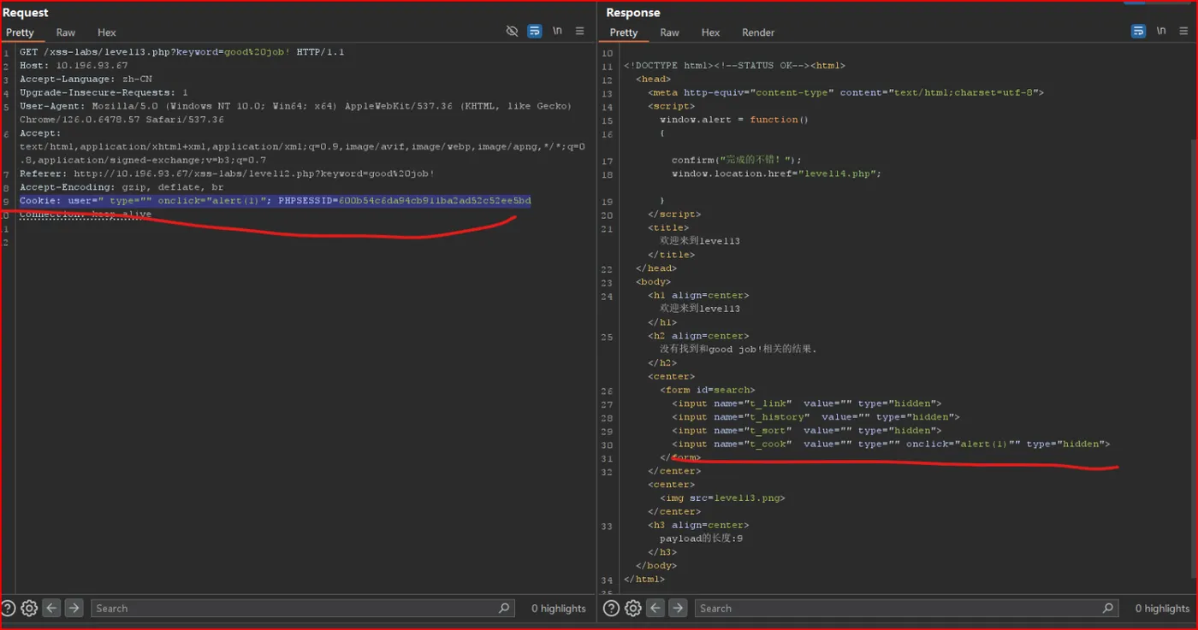This screenshot has width=1198, height=630.
Task: Click the User-Agent Mozilla/5.0 header line
Action: (x=296, y=113)
